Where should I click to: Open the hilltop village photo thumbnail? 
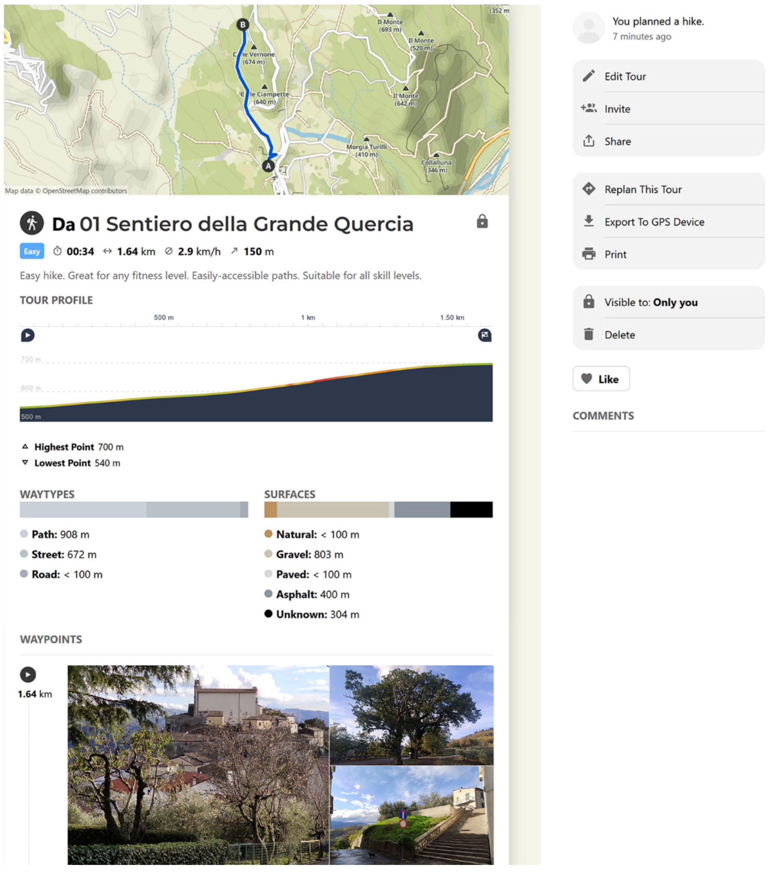pos(198,765)
